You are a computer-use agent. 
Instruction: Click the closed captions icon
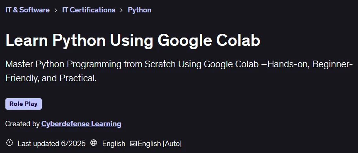tap(133, 144)
